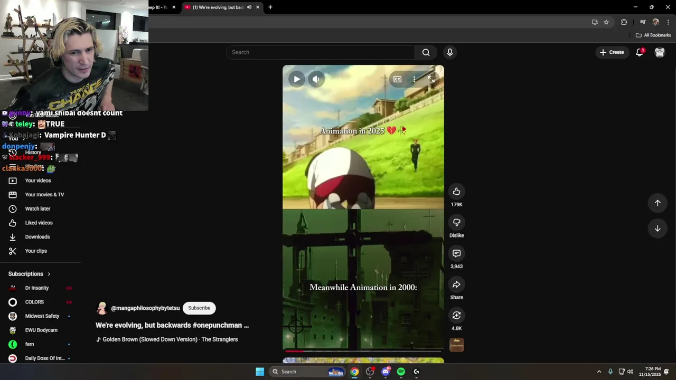The image size is (676, 380).
Task: Open Your clips
Action: coord(36,251)
